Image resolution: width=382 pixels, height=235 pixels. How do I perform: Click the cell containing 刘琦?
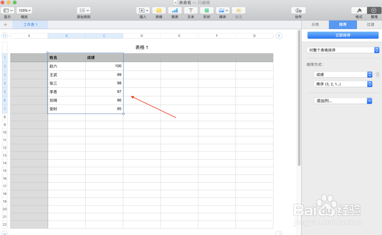click(66, 100)
